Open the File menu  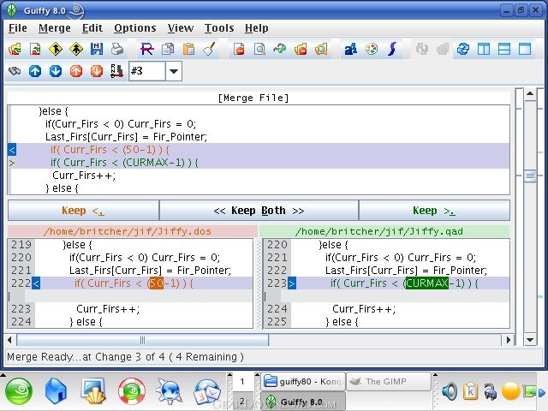click(x=17, y=28)
